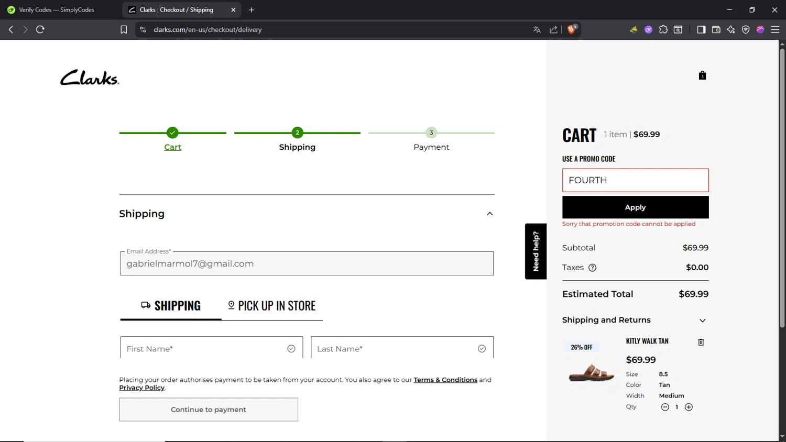Open the Brave Wallet icon
The image size is (786, 442).
coord(716,30)
